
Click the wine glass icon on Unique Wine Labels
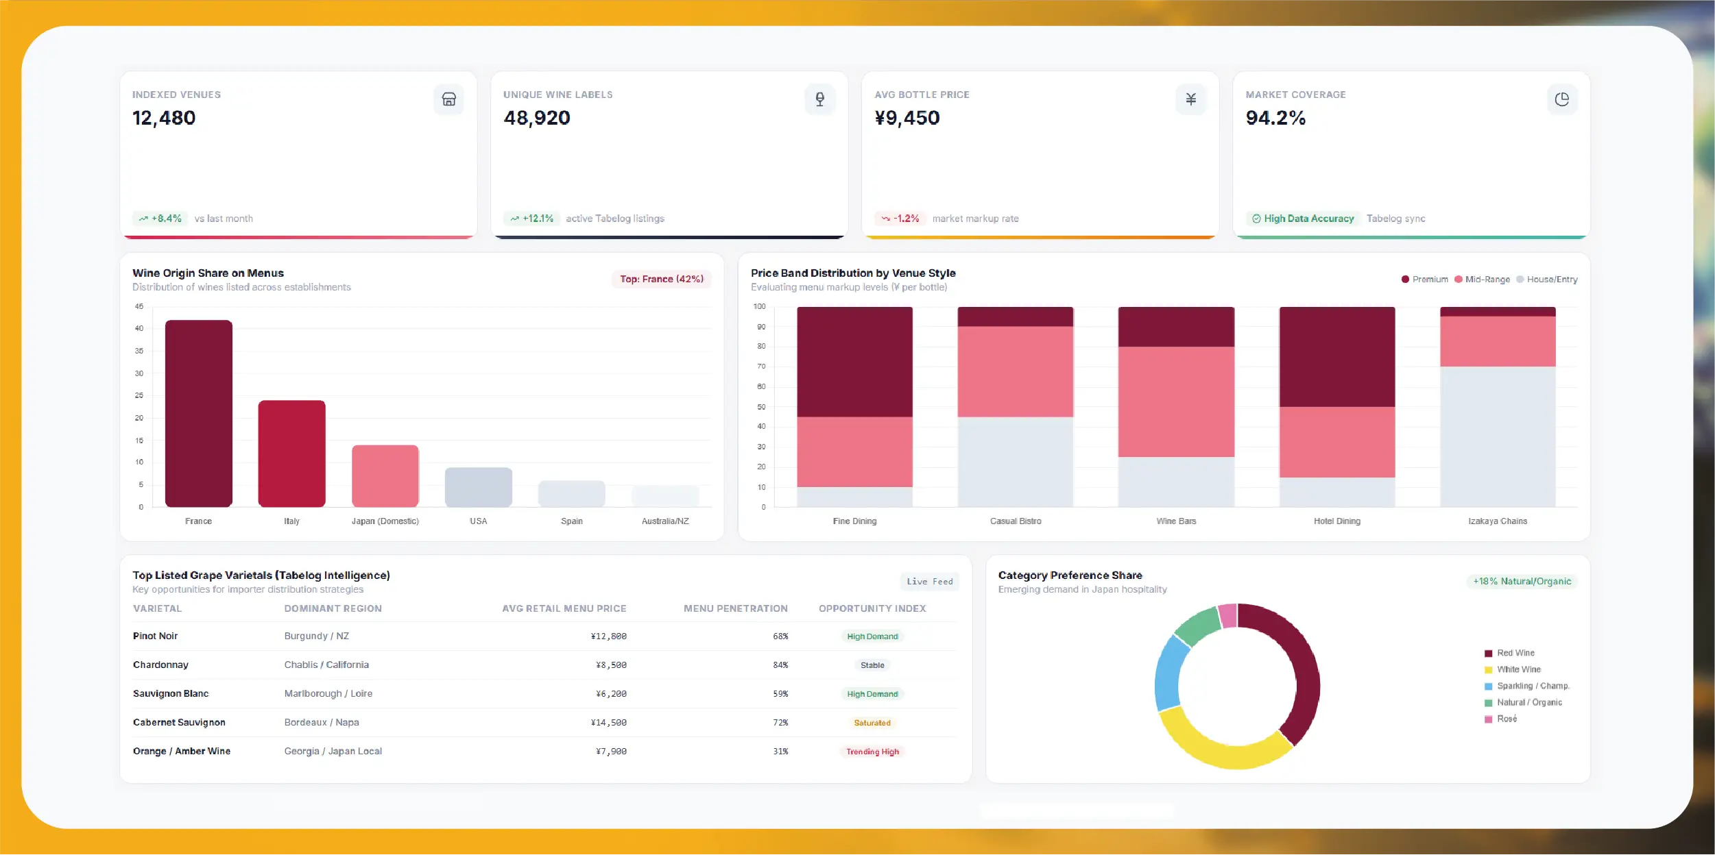point(819,99)
